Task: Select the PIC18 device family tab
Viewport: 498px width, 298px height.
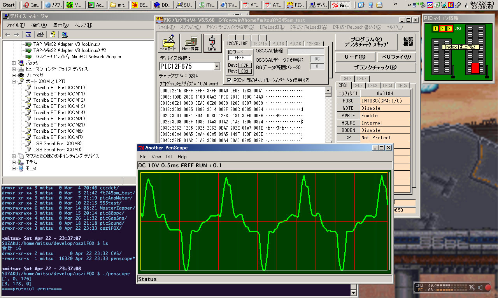Action: 278,44
